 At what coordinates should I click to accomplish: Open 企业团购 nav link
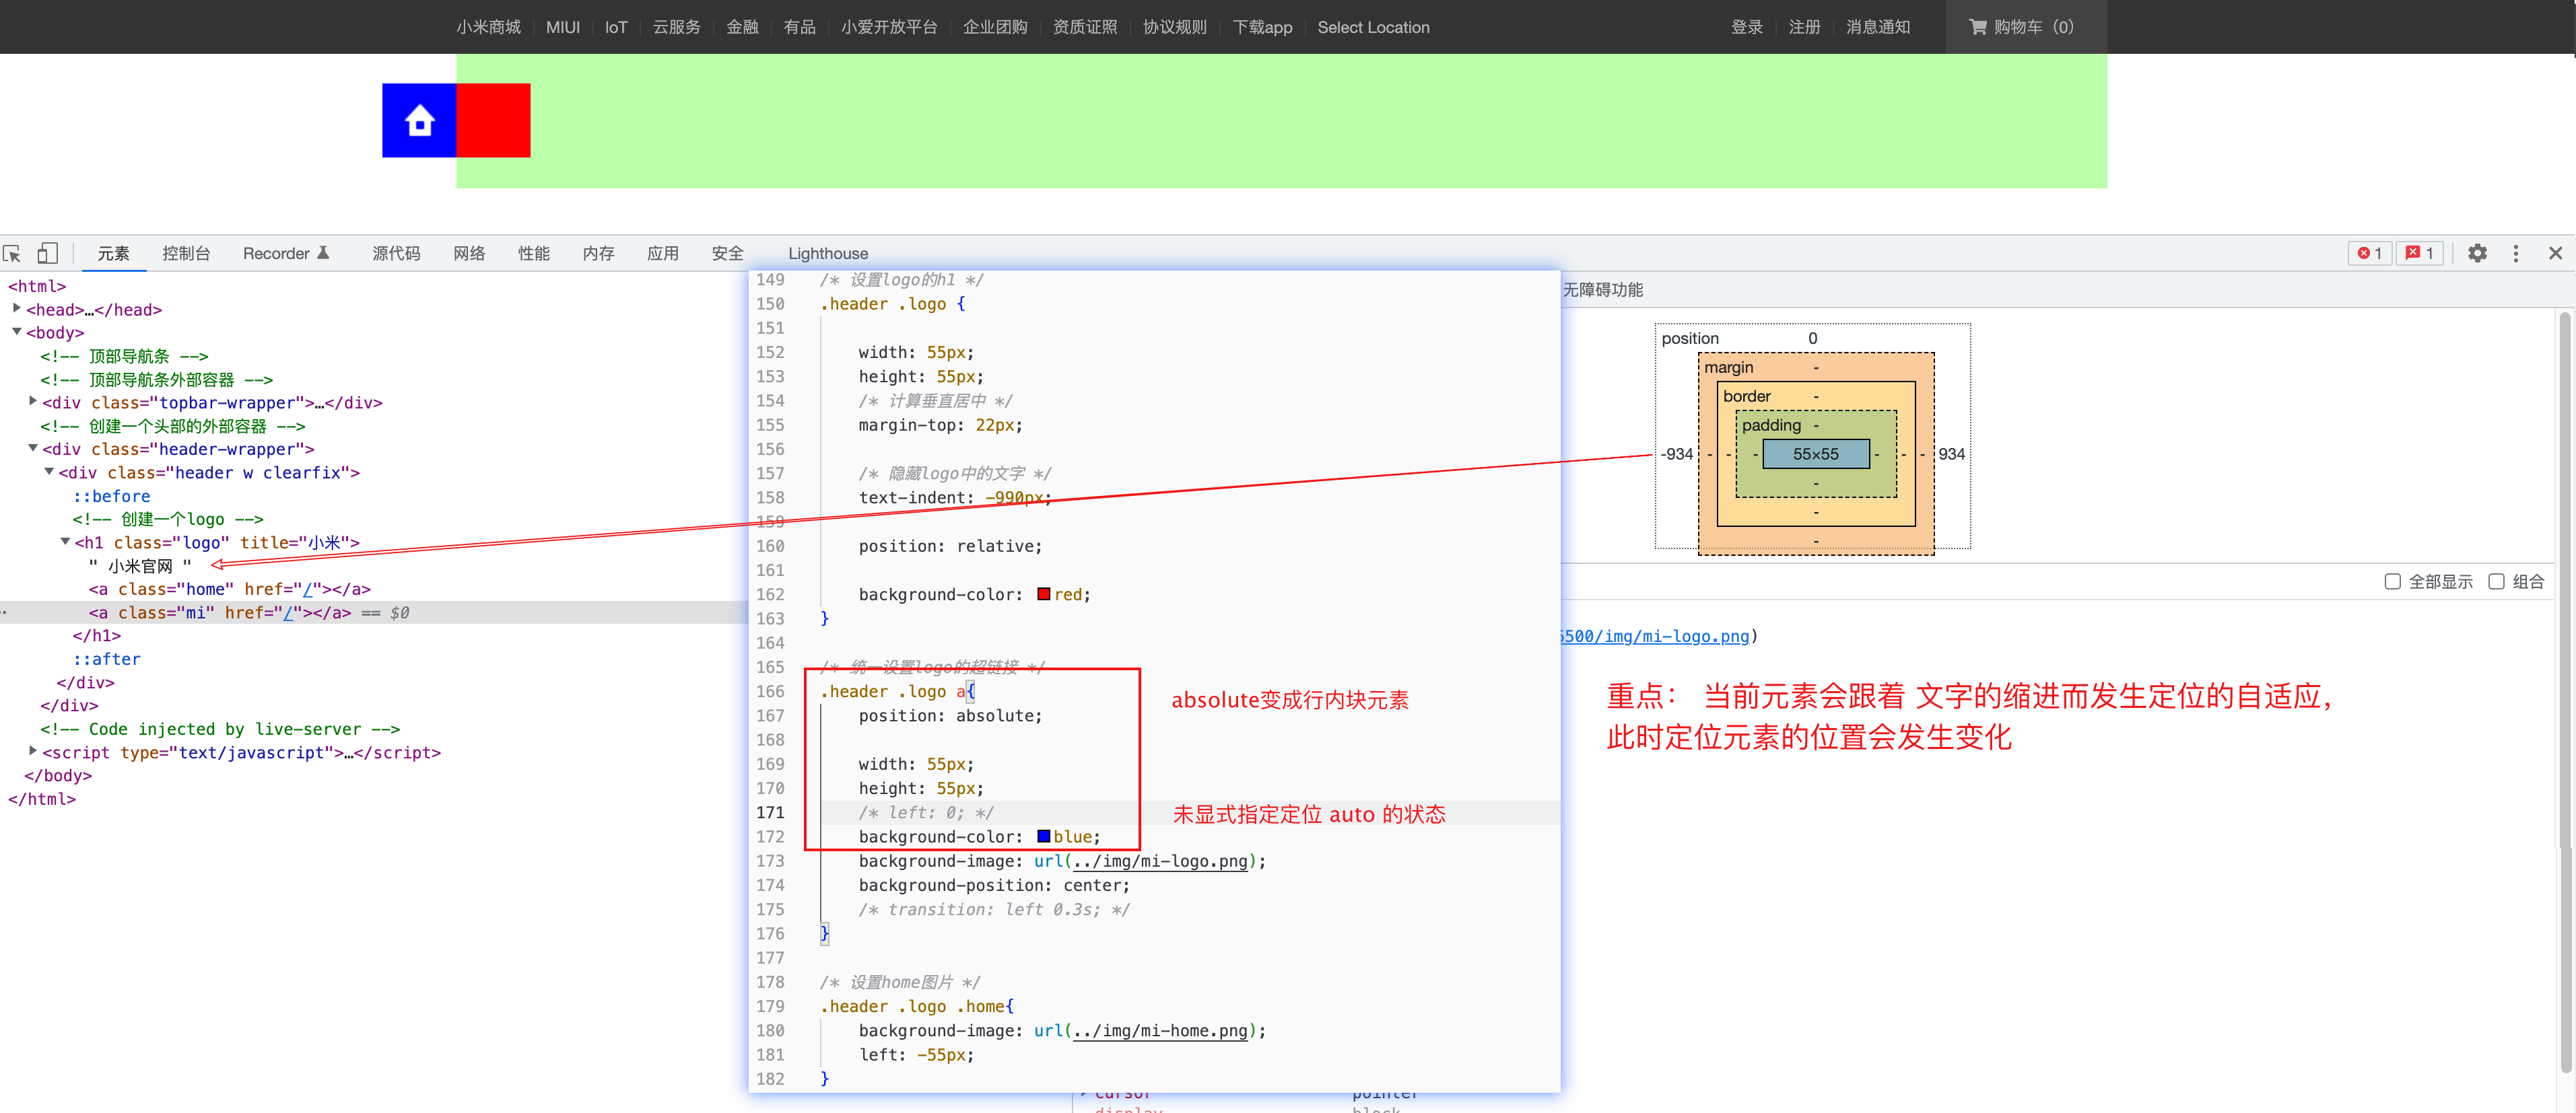(x=995, y=27)
